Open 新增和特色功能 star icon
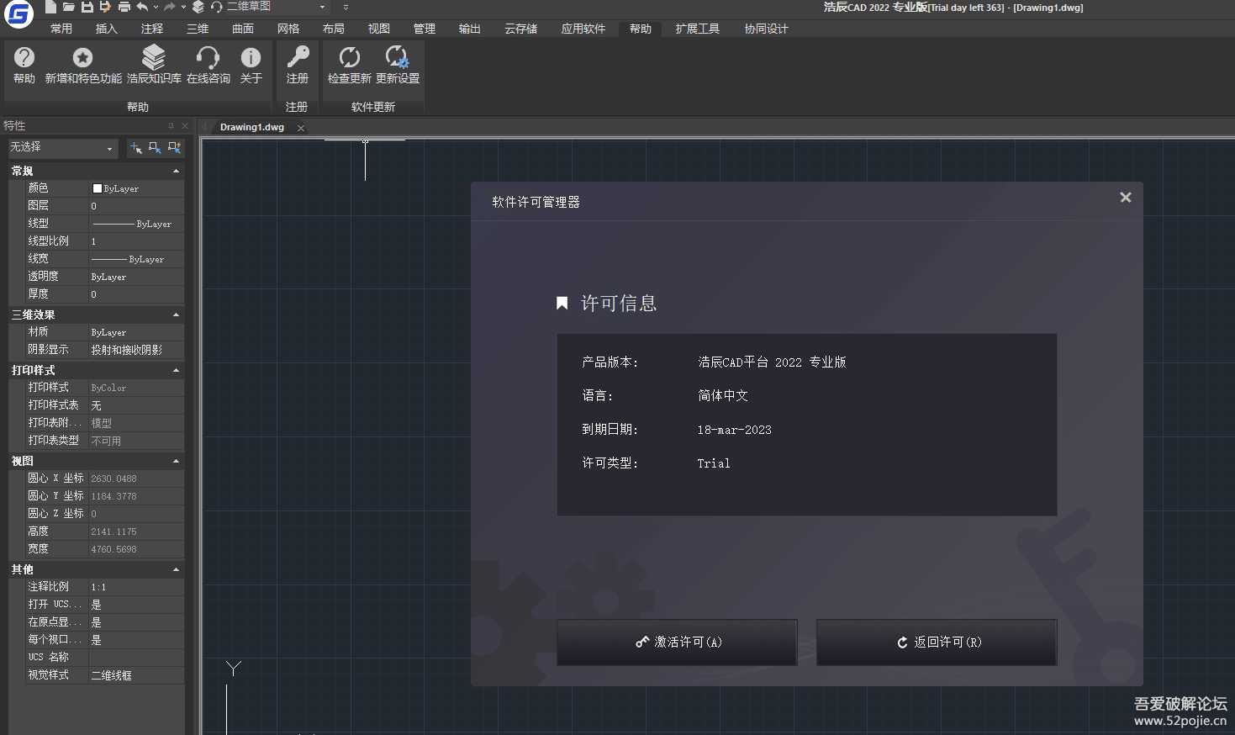Image resolution: width=1235 pixels, height=735 pixels. coord(82,58)
